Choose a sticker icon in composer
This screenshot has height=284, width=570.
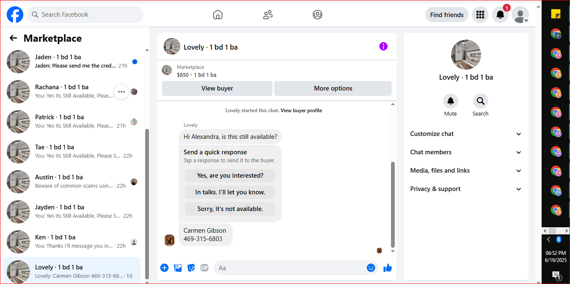[191, 268]
